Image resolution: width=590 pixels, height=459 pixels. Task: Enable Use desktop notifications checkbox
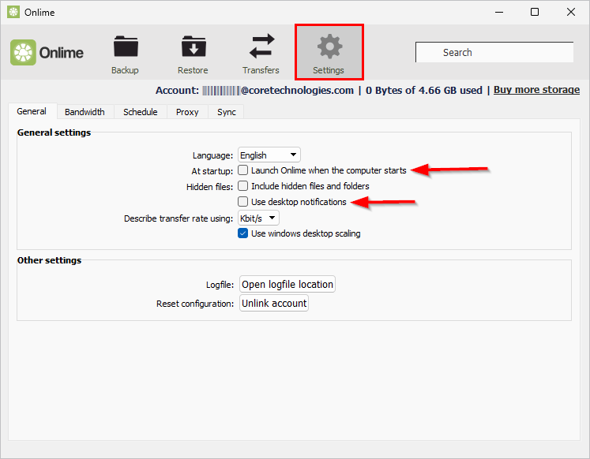242,202
